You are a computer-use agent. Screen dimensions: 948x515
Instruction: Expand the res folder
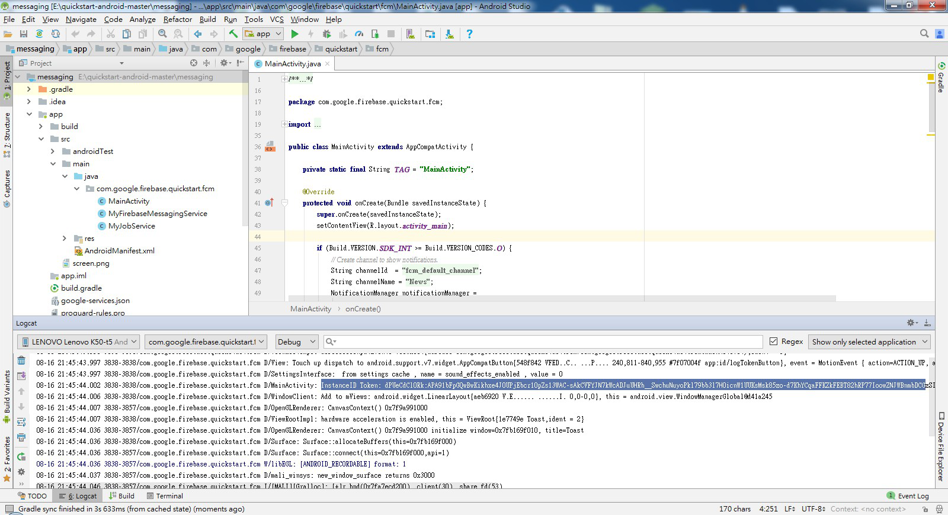click(65, 238)
